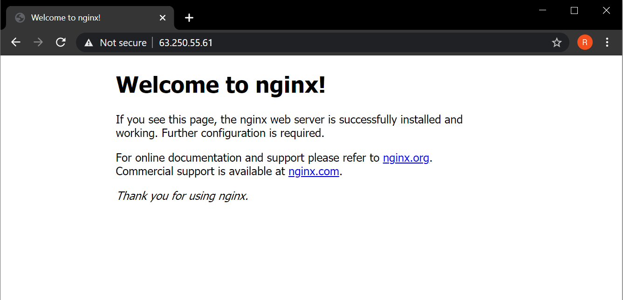
Task: Go back with the back arrow
Action: [x=16, y=42]
